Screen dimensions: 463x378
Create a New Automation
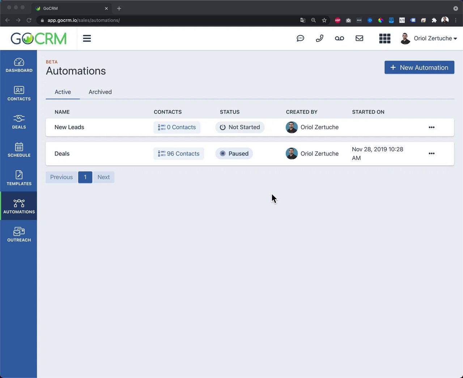tap(419, 67)
